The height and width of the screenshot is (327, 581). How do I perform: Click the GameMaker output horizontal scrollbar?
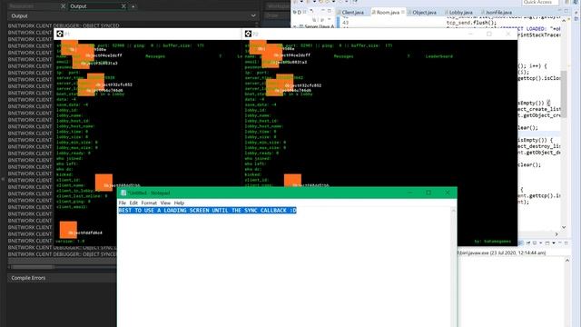[33, 266]
